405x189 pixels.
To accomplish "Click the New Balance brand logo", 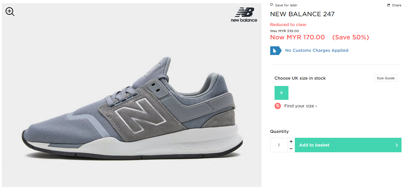I will [x=244, y=15].
